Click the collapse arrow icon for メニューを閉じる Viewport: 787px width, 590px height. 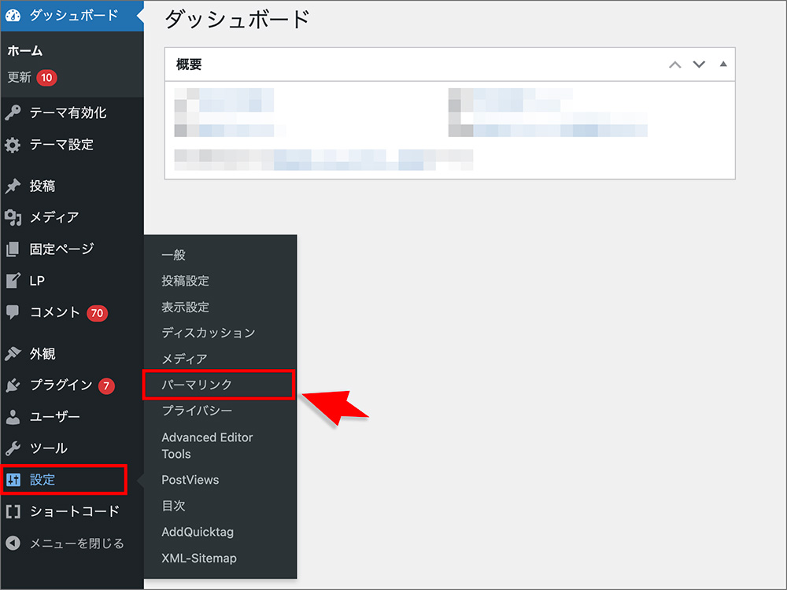coord(13,543)
